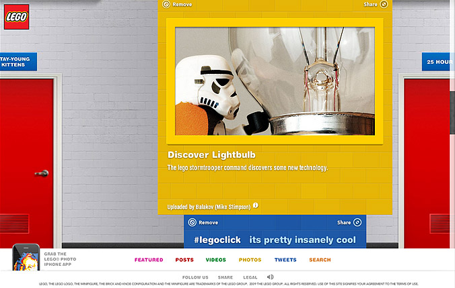Open the Tweets section
The image size is (455, 288).
pos(285,260)
